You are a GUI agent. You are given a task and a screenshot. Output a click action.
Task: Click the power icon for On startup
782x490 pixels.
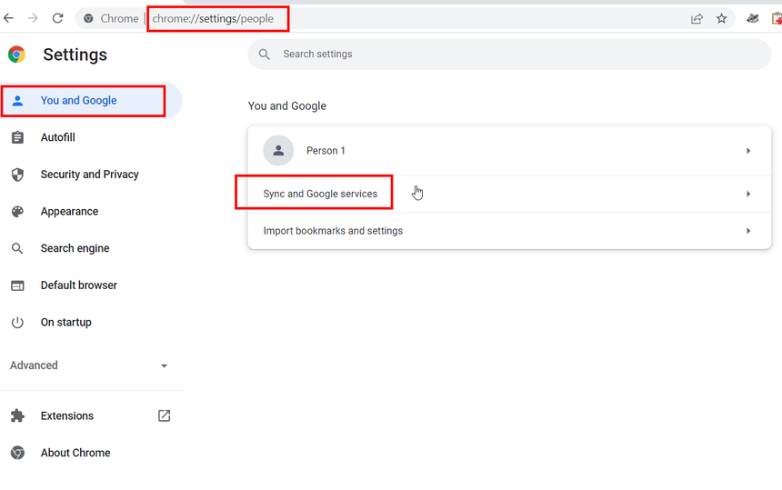(17, 323)
